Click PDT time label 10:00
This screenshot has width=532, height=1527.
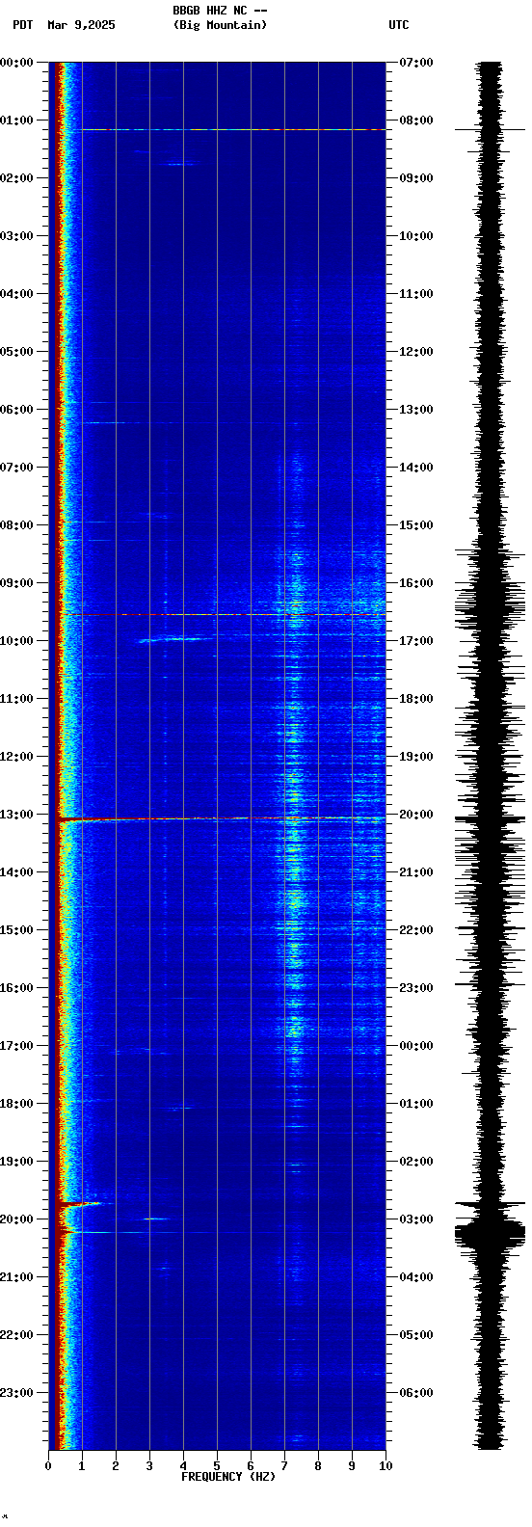17,641
